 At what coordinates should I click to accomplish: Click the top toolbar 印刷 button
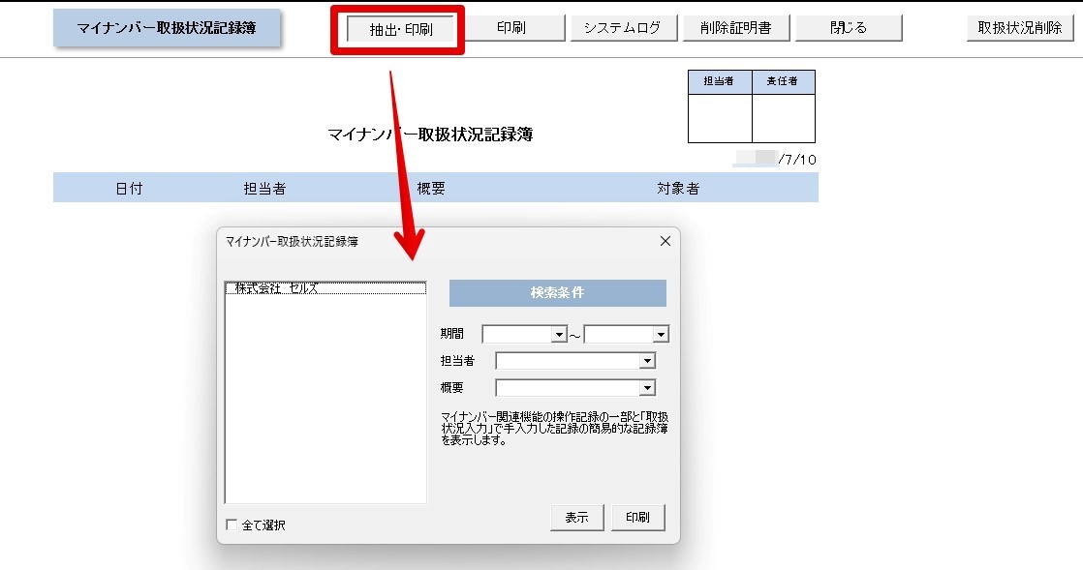(x=511, y=28)
